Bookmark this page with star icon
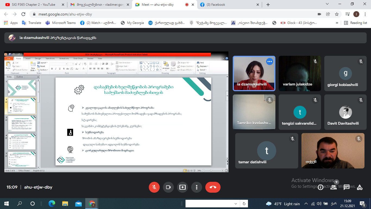Image resolution: width=371 pixels, height=209 pixels. [x=337, y=14]
